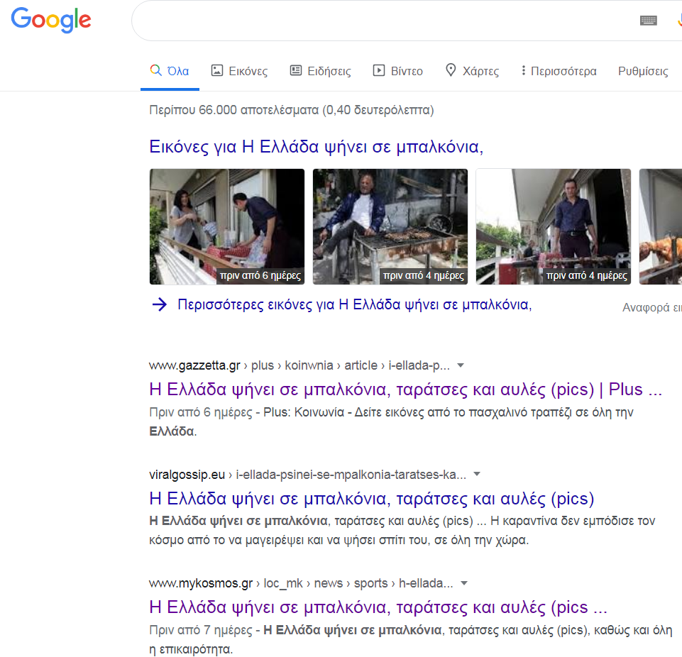Open the mykosmos.gr result title
This screenshot has width=682, height=657.
[x=378, y=607]
